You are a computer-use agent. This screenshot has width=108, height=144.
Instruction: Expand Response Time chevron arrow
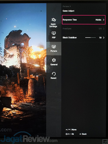coord(104,20)
